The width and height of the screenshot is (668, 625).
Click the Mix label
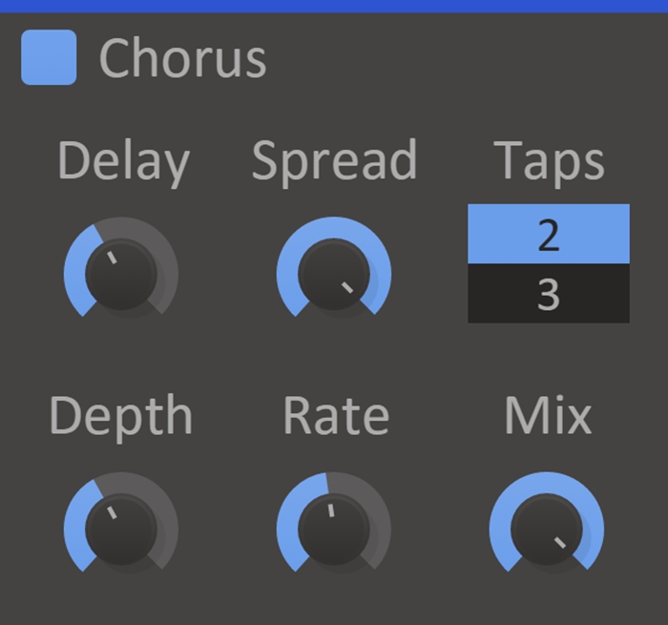[548, 417]
